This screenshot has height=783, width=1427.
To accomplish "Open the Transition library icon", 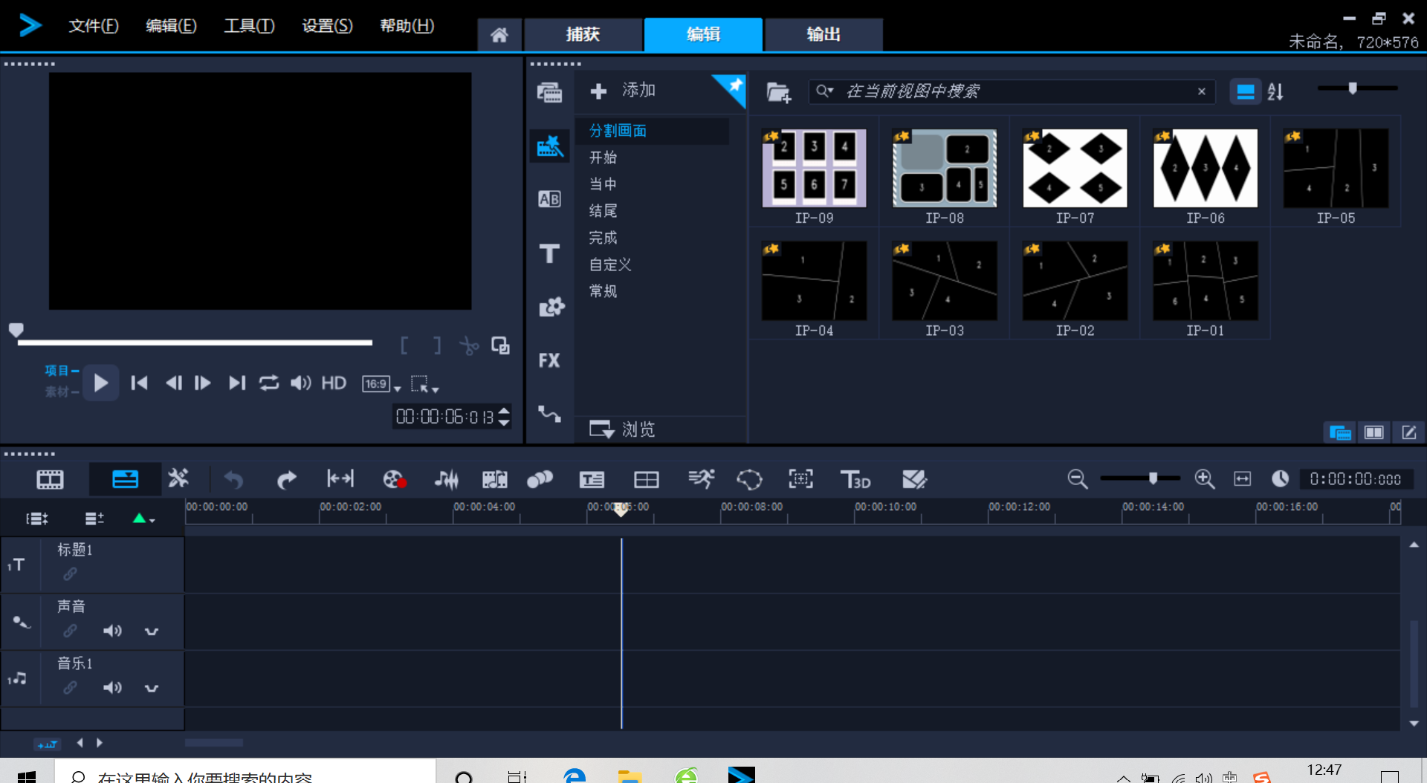I will [x=549, y=199].
